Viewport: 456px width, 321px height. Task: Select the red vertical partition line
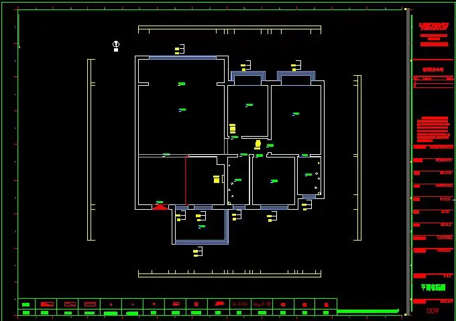(186, 181)
